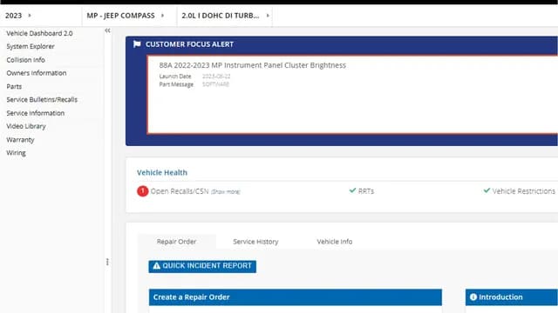
Task: Select the Repair Order tab
Action: pos(176,242)
